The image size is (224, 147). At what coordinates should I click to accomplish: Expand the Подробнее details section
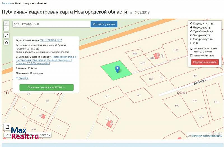point(23,78)
